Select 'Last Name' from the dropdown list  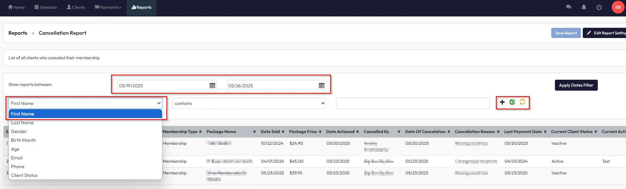pyautogui.click(x=22, y=123)
